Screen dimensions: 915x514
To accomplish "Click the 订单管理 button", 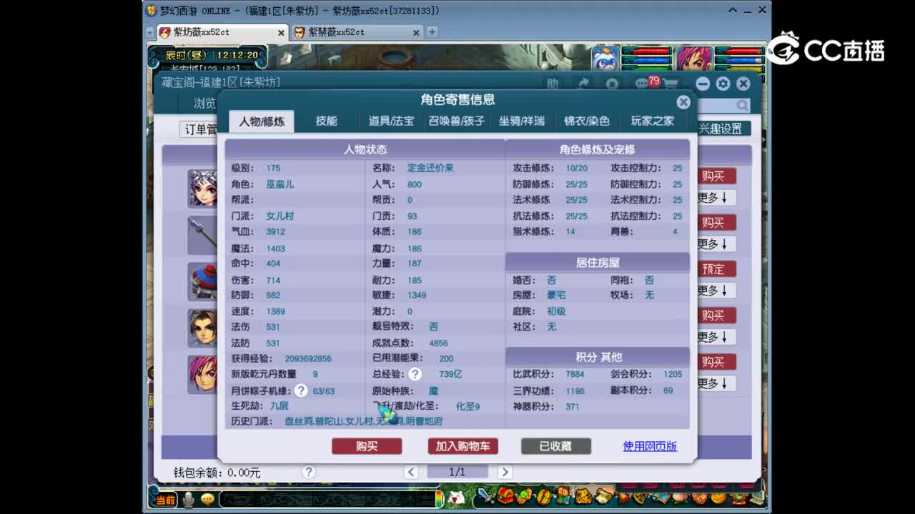I will click(199, 129).
